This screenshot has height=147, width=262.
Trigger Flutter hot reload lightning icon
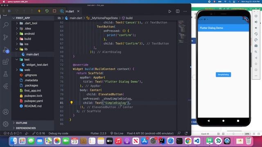click(x=39, y=11)
